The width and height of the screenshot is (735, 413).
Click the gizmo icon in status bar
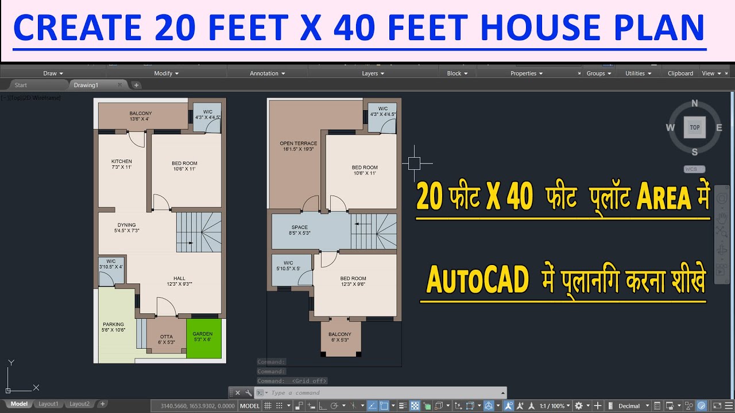tap(489, 406)
